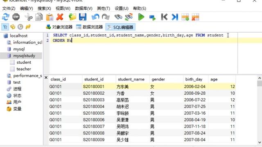Select the performance_schema database node

(x=27, y=76)
